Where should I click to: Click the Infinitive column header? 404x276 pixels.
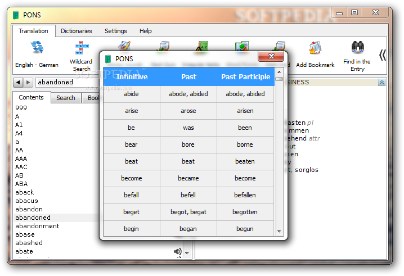(132, 76)
